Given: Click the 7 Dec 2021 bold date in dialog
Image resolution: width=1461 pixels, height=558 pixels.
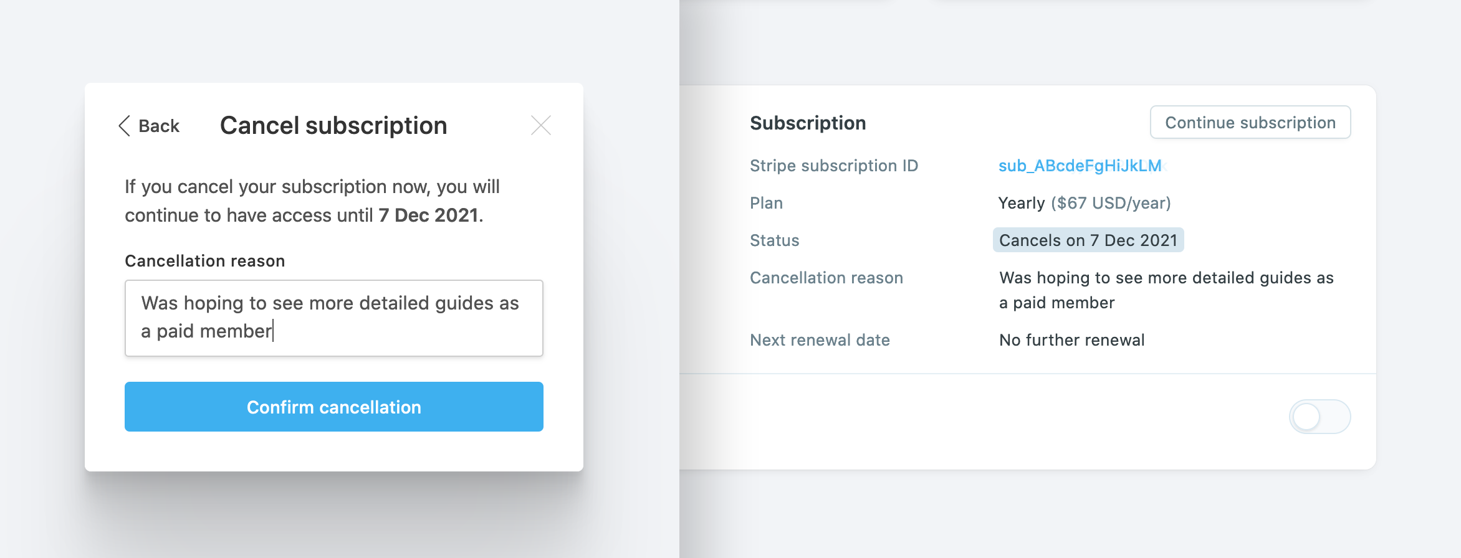Looking at the screenshot, I should pos(431,215).
